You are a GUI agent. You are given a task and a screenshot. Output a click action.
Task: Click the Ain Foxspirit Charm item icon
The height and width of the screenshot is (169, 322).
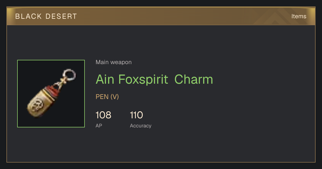click(51, 94)
